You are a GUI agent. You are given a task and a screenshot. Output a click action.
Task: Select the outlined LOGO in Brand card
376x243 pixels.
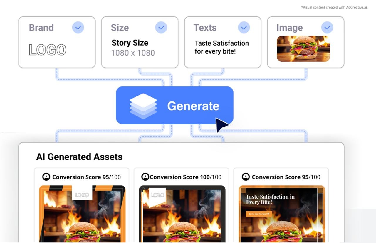click(x=48, y=50)
